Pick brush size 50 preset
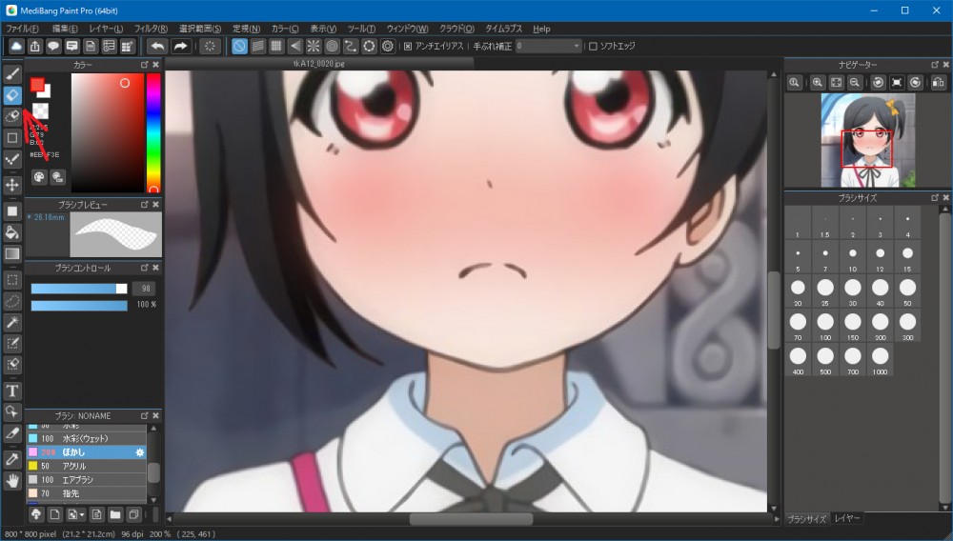Screen dimensions: 953x541 907,292
